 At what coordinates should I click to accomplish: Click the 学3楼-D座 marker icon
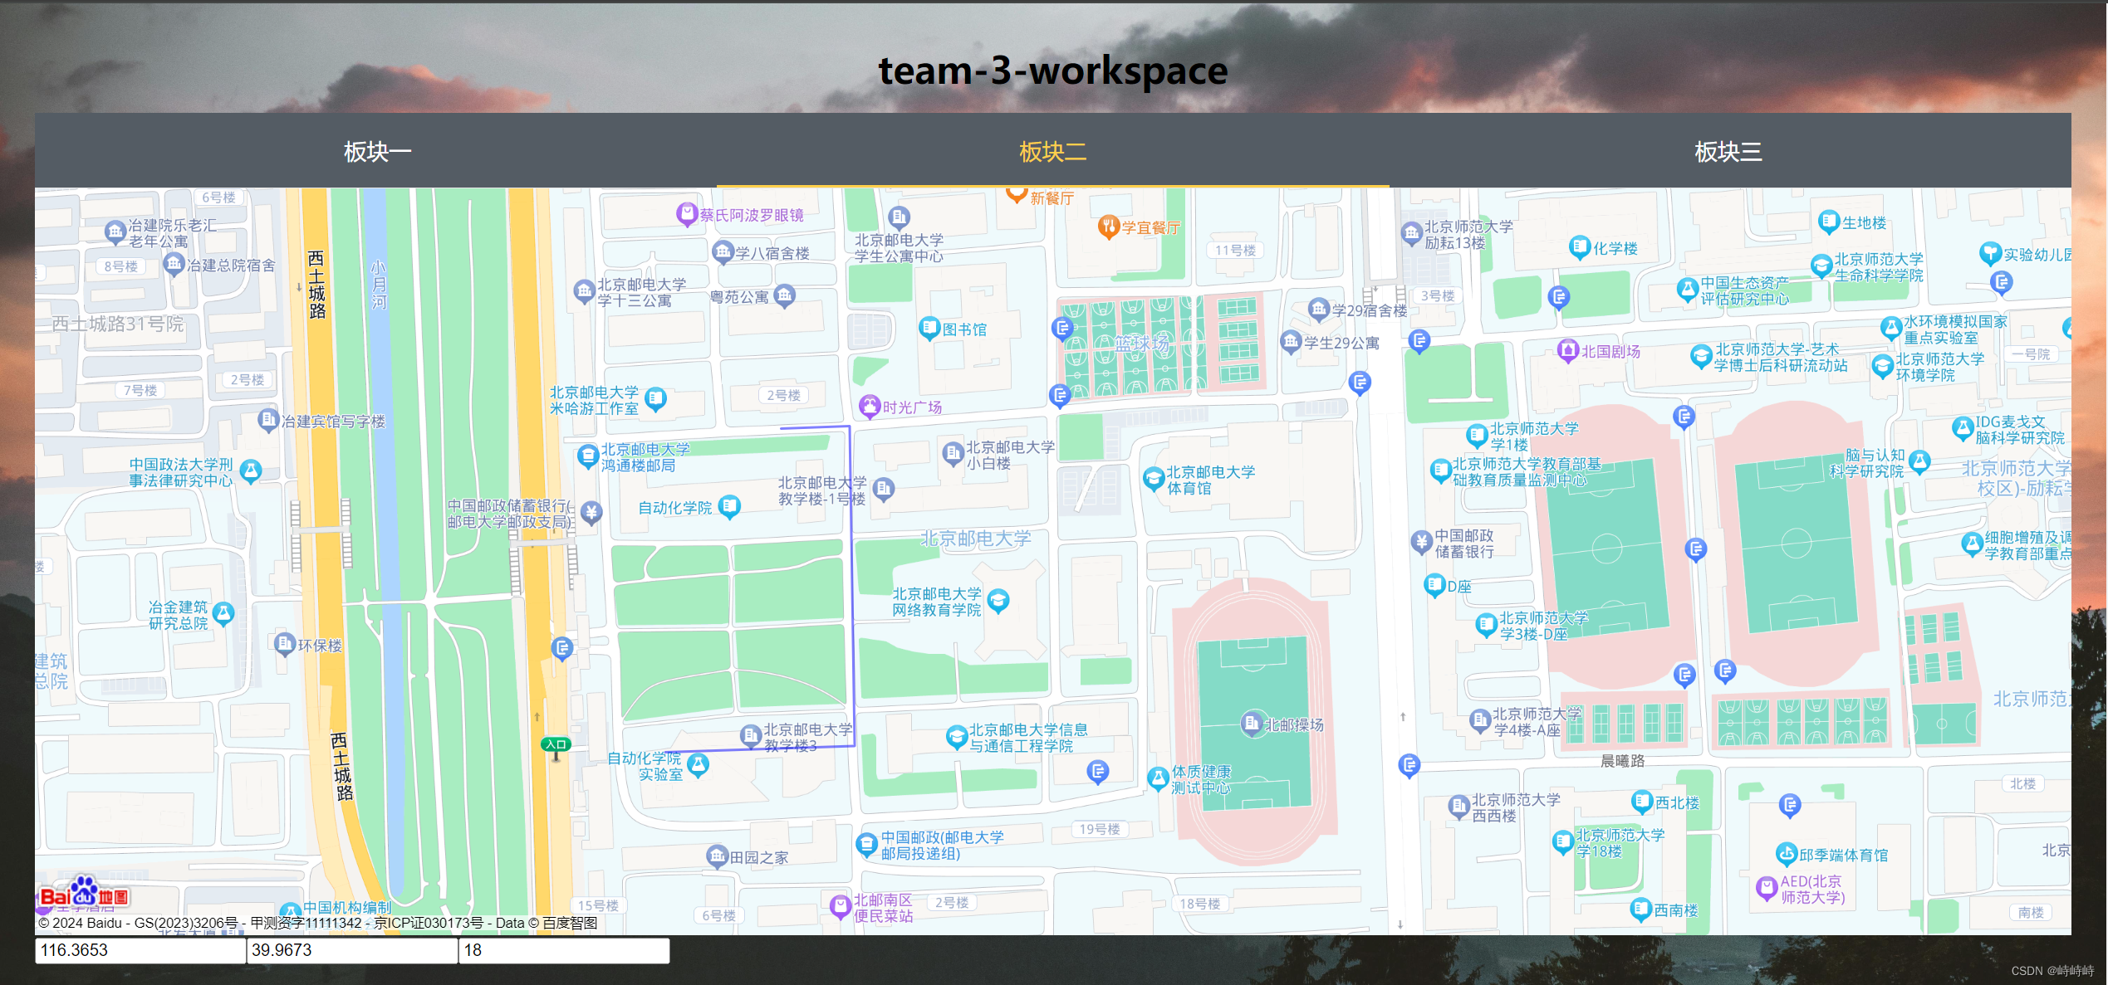click(x=1486, y=625)
